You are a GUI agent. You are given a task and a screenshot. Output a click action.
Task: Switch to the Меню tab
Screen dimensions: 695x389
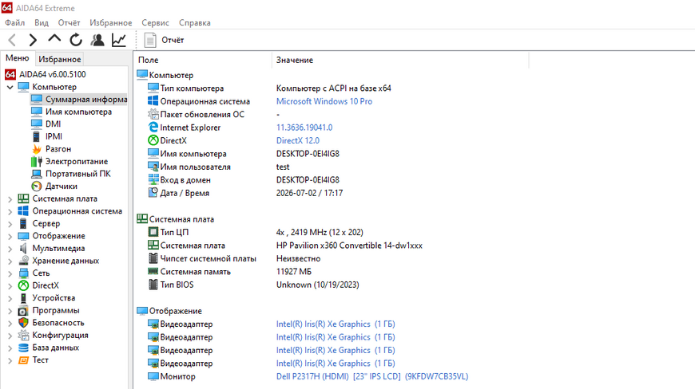(x=18, y=58)
